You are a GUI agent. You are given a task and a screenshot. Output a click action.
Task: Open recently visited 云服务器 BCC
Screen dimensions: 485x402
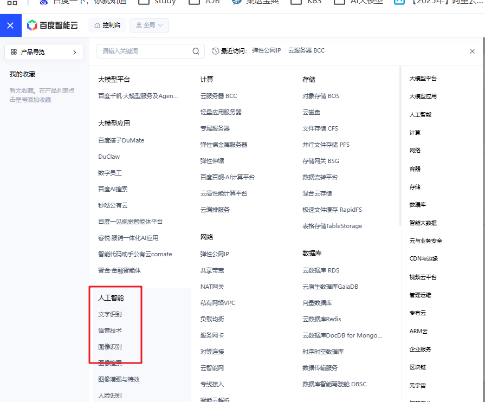coord(306,51)
